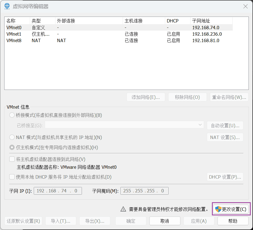The height and width of the screenshot is (230, 253).
Task: Click the warning triangle icon
Action: coord(123,209)
